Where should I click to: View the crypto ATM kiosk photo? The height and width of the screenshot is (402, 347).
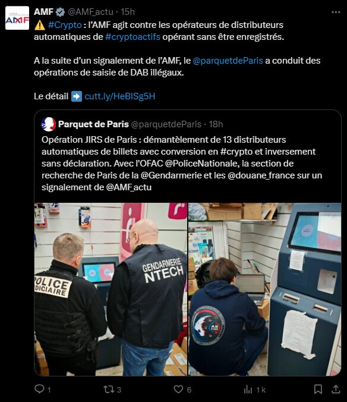pyautogui.click(x=265, y=289)
